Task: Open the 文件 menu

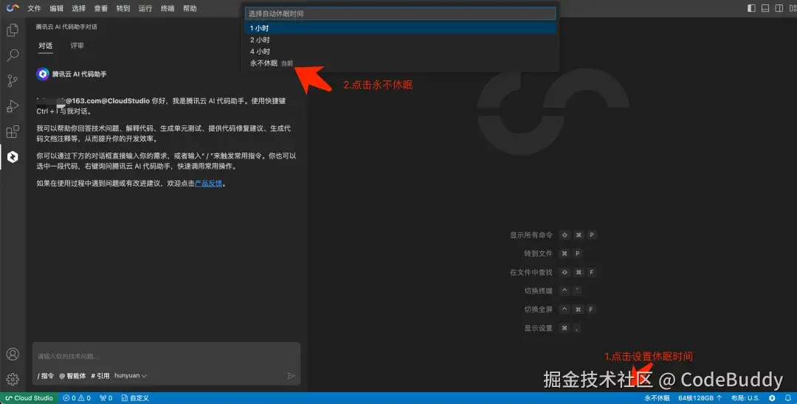Action: (x=34, y=8)
